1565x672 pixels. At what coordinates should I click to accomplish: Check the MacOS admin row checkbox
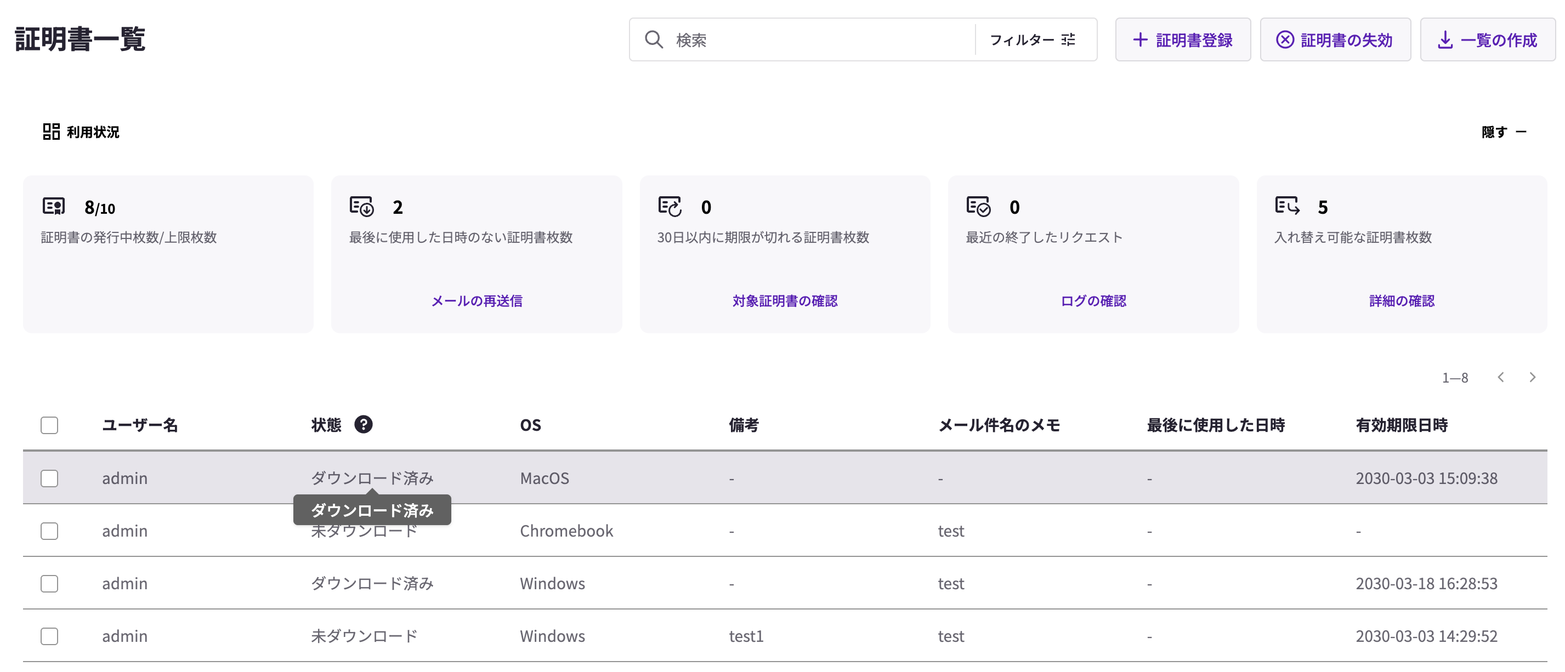pos(49,479)
